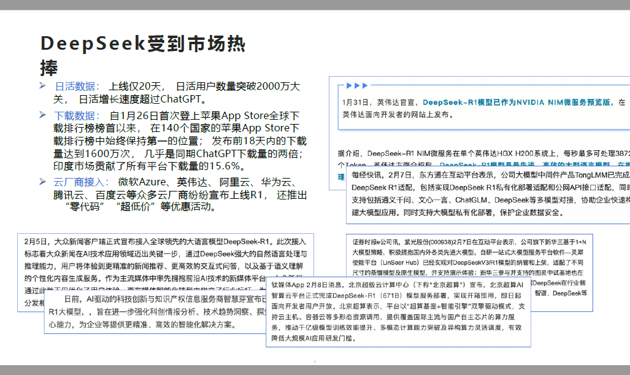The width and height of the screenshot is (630, 375).
Task: Click "2月5日" in the 大众新闻 text box
Action: click(x=36, y=242)
